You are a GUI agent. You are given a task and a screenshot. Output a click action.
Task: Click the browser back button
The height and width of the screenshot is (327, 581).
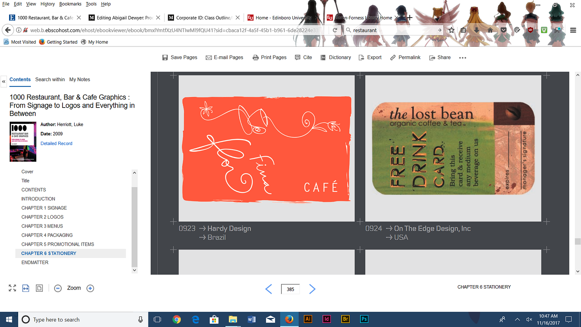pyautogui.click(x=8, y=30)
